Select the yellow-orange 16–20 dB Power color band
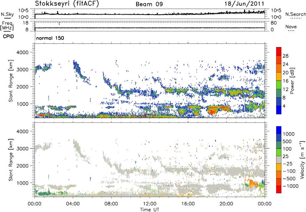 click(279, 77)
